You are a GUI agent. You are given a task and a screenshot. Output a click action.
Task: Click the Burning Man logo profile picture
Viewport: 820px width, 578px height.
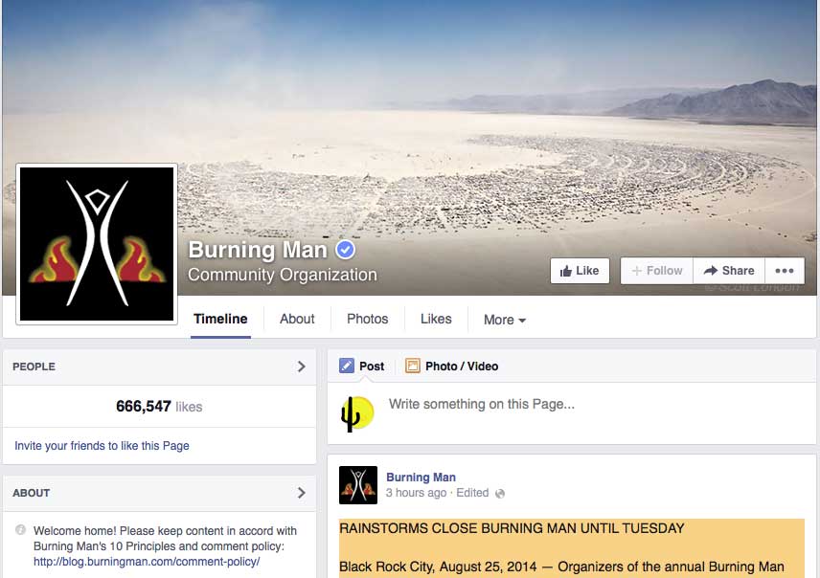point(97,244)
